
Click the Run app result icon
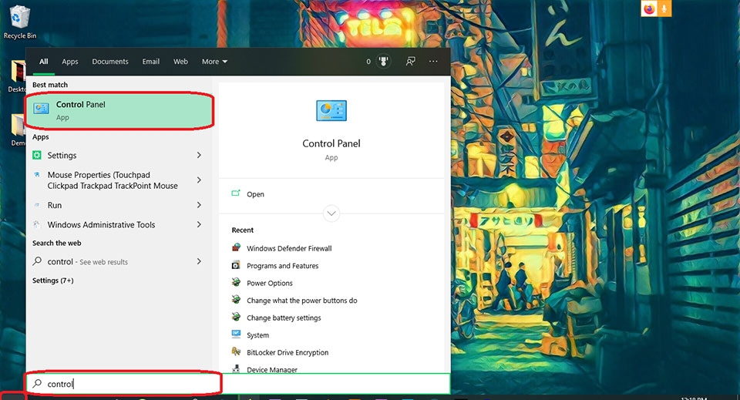(x=37, y=205)
